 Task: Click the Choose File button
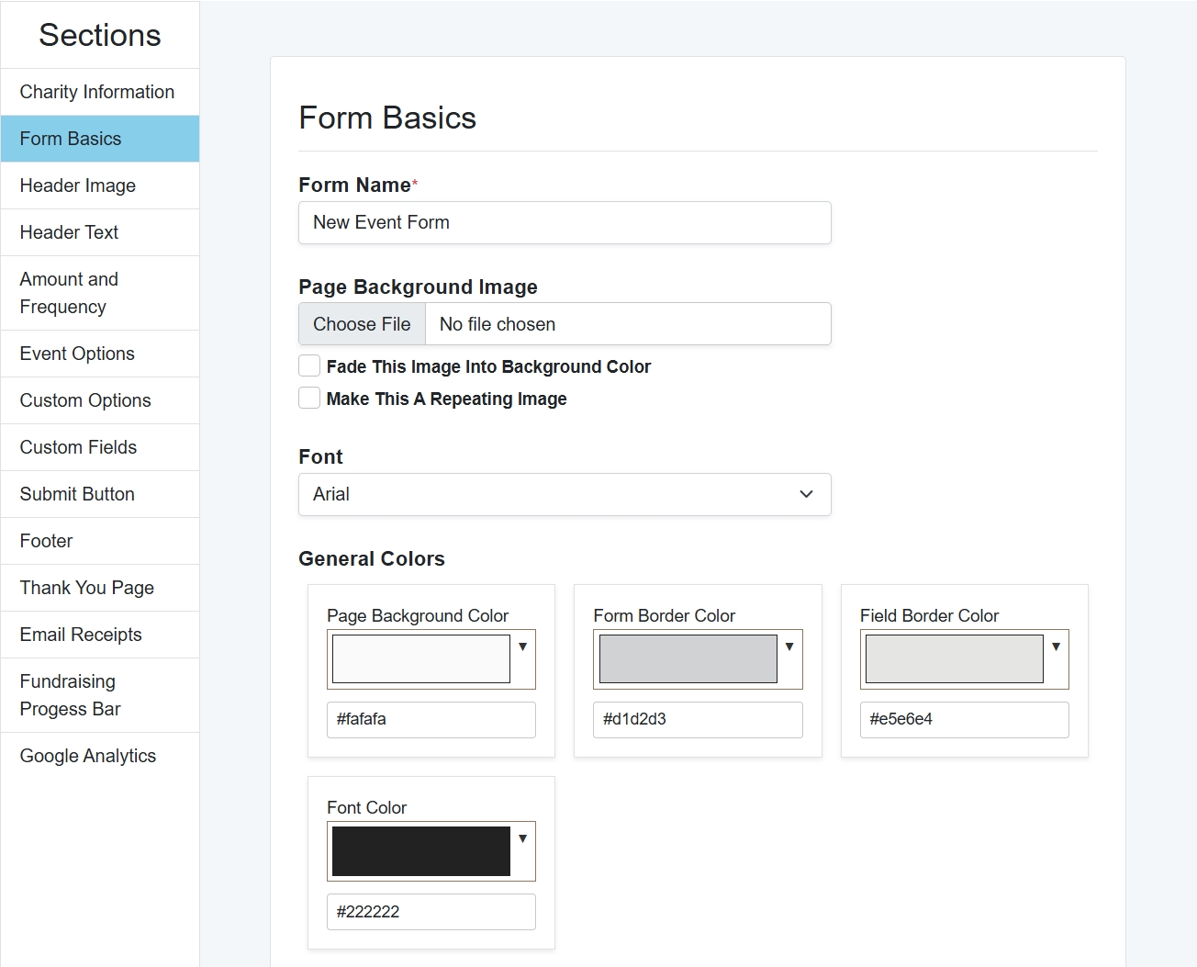pyautogui.click(x=363, y=324)
